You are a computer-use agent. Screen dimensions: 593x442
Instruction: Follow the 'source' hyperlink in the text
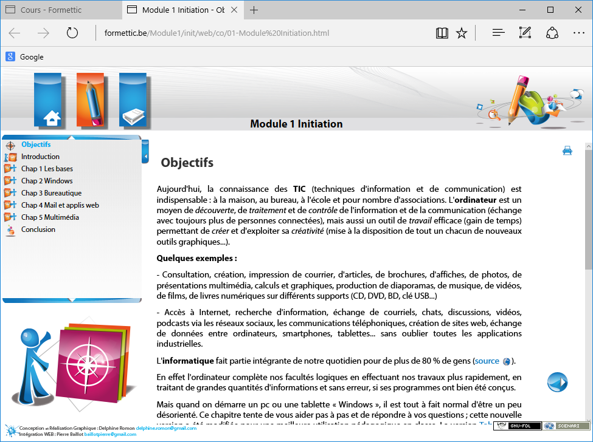[487, 361]
